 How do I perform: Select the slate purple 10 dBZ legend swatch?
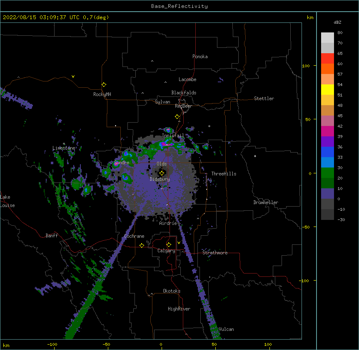[x=327, y=194]
